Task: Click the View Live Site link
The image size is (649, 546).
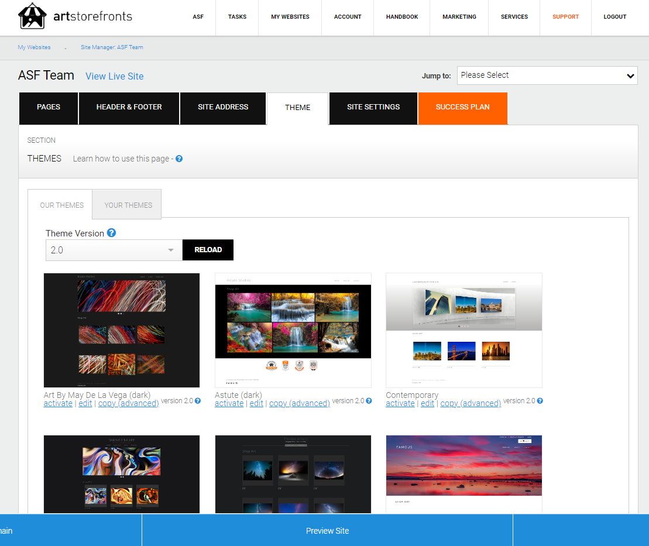Action: (x=114, y=76)
